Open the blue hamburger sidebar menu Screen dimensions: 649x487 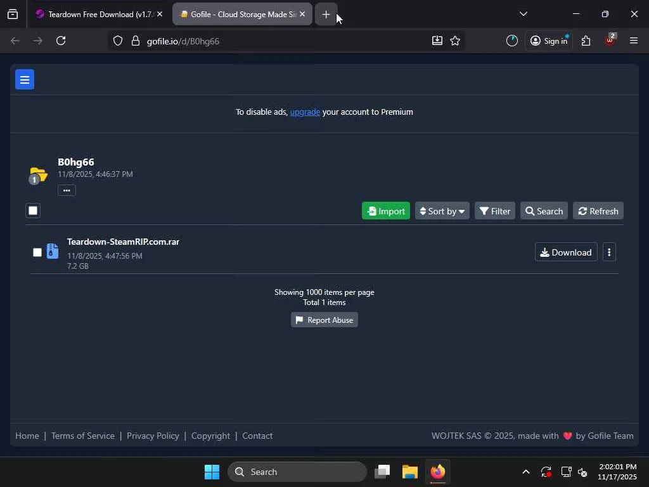coord(25,79)
